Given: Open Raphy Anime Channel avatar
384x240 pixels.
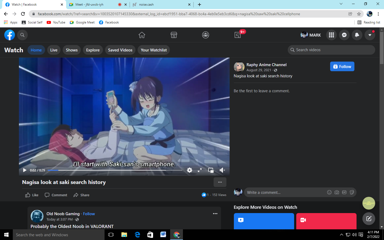Looking at the screenshot, I should 239,67.
